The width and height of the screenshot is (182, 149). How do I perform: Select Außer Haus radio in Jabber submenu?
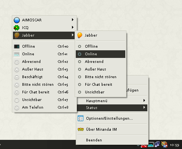click(x=80, y=69)
